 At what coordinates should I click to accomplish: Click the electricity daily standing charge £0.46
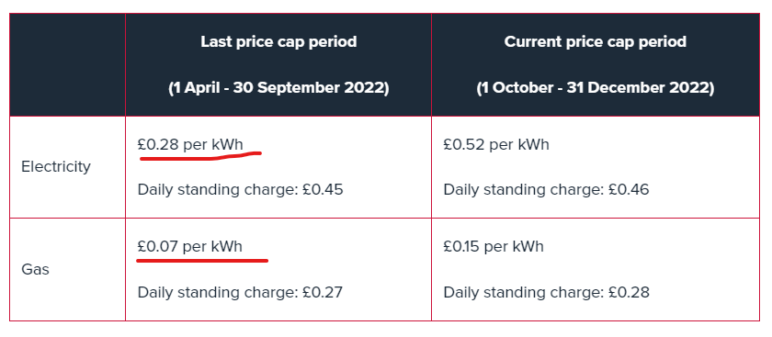547,189
